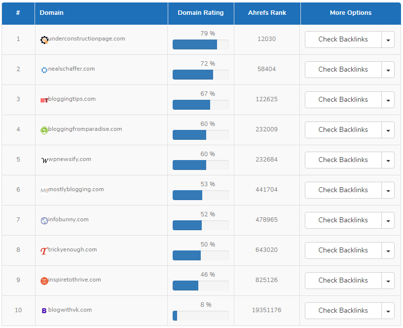Check Backlinks for bloggingfromparadise.com
The height and width of the screenshot is (328, 403).
343,130
